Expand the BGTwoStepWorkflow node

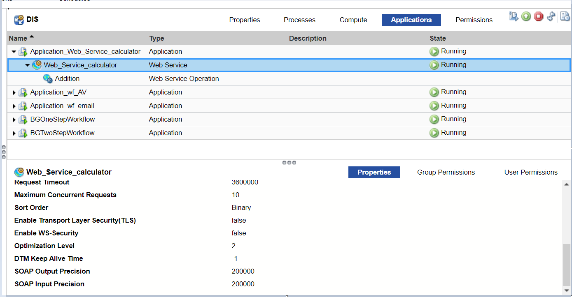(x=14, y=133)
